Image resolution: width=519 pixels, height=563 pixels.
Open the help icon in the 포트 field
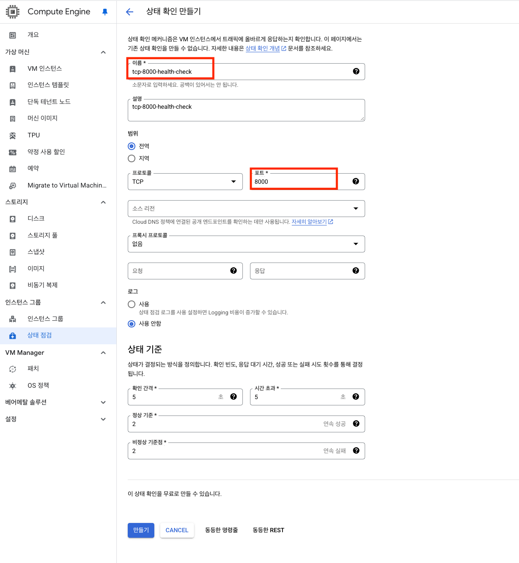click(x=356, y=181)
